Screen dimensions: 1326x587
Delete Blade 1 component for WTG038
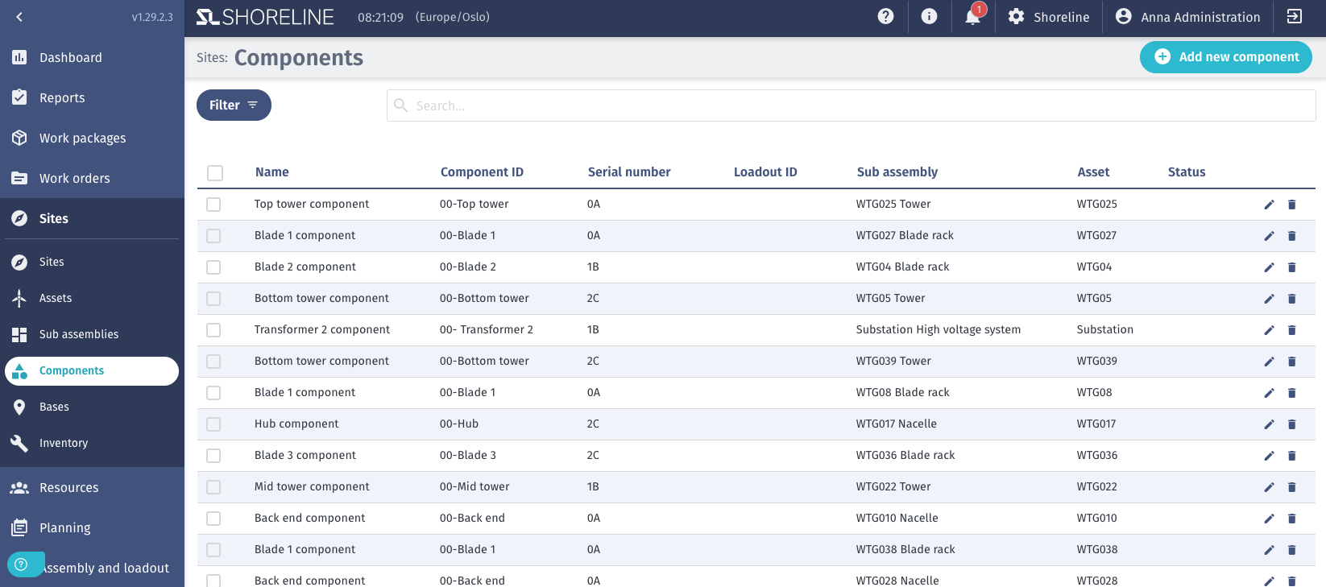1291,550
